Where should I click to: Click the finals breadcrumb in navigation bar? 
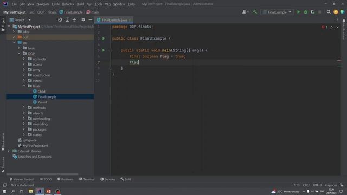(52, 12)
